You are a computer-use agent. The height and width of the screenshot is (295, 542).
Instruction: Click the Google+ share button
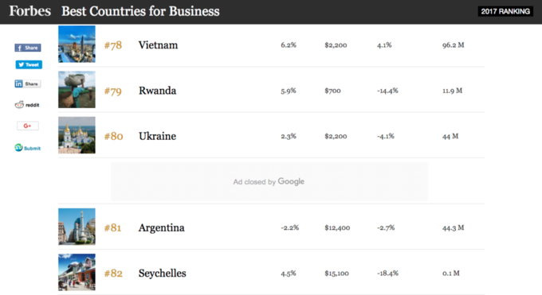tap(28, 126)
